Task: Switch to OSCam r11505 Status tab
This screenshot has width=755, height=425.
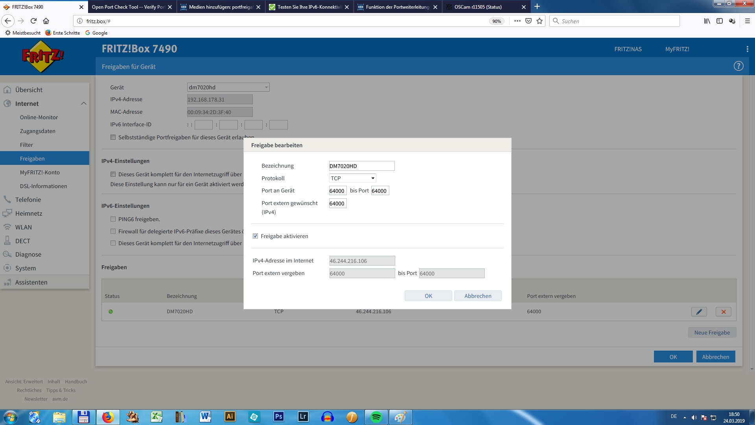Action: click(x=478, y=7)
